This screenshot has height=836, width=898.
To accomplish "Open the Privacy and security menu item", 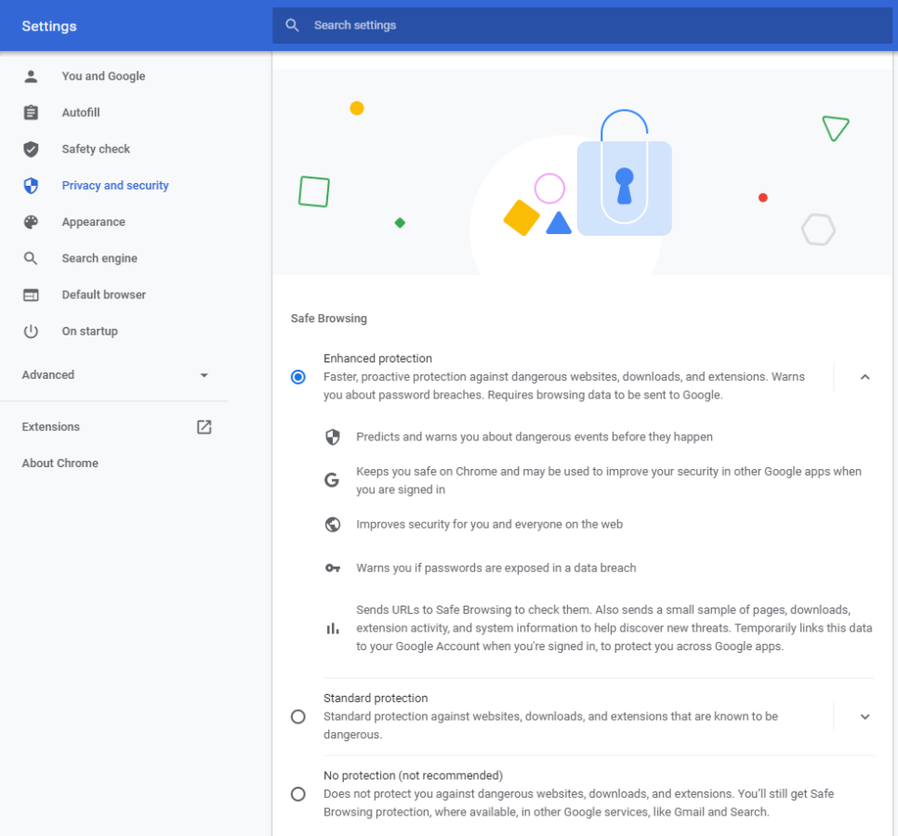I will (115, 186).
